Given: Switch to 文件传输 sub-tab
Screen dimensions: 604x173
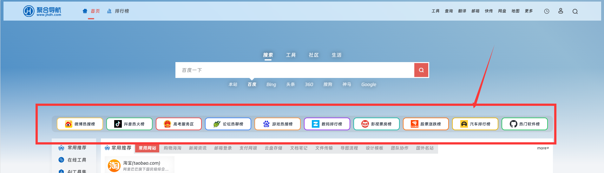Looking at the screenshot, I should coord(324,148).
